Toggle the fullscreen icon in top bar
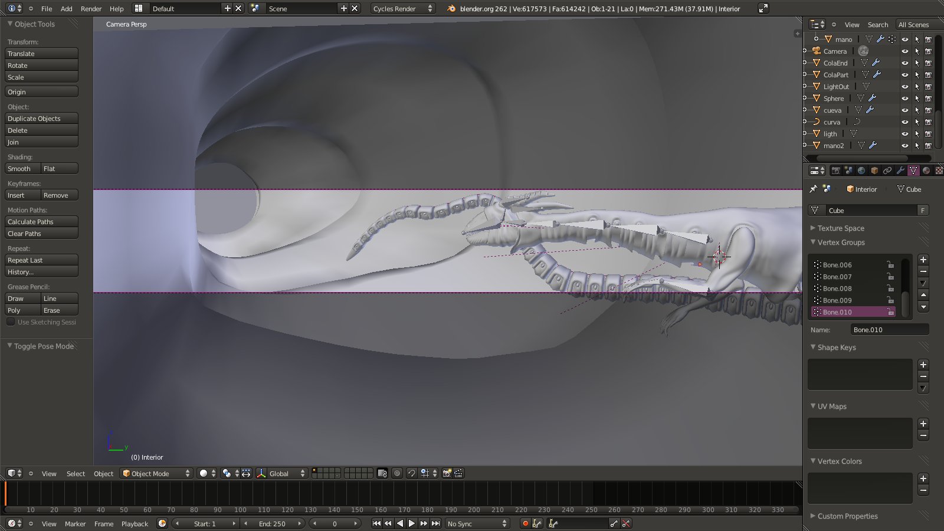Screen dimensions: 944x531 tap(763, 8)
